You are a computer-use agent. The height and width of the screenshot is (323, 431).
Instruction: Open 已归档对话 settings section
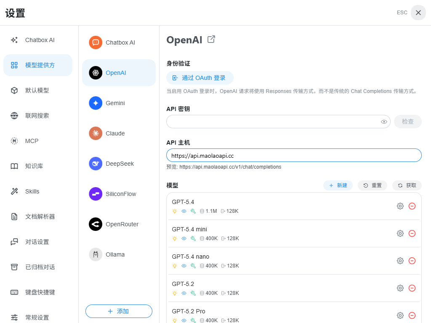37,267
